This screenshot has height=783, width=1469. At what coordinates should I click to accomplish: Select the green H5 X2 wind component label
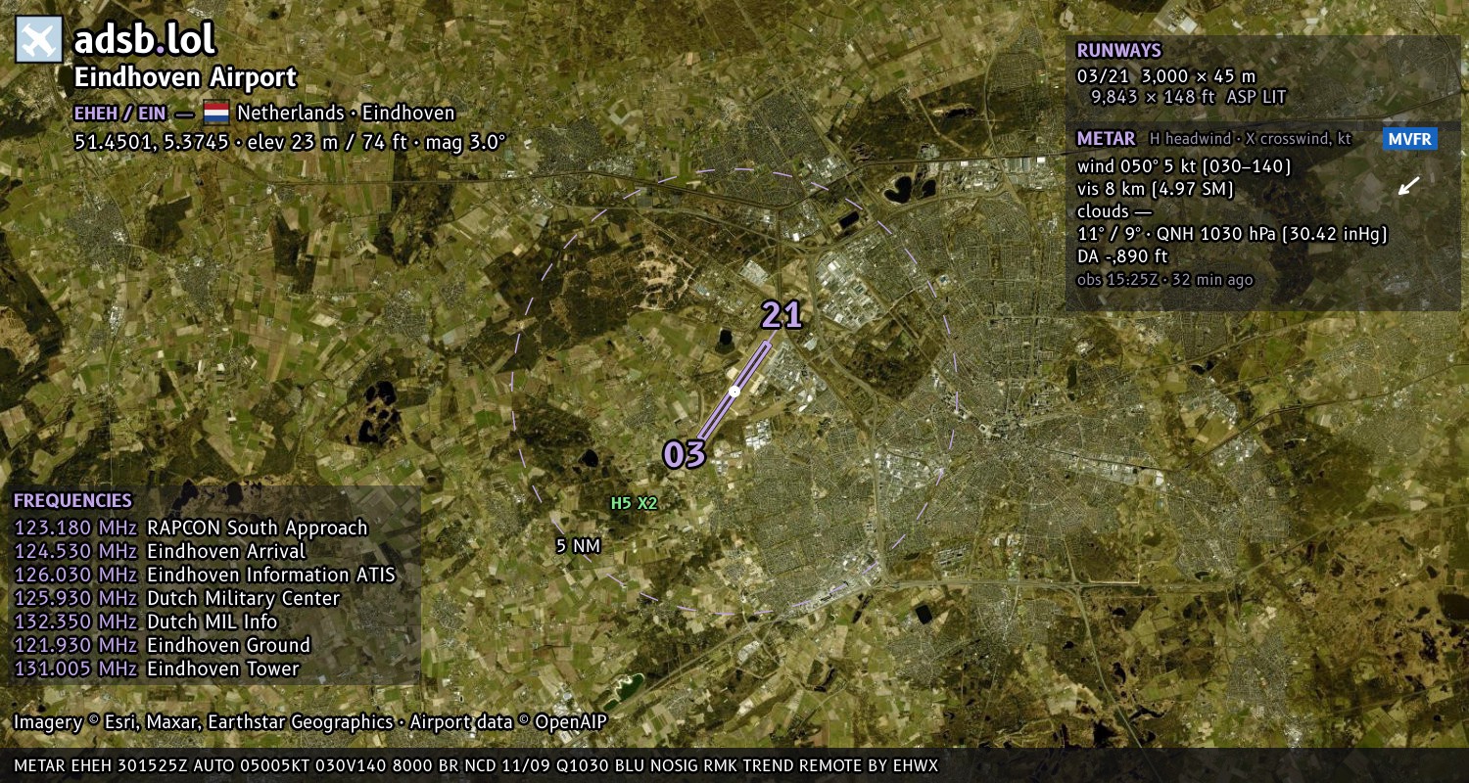click(x=634, y=504)
